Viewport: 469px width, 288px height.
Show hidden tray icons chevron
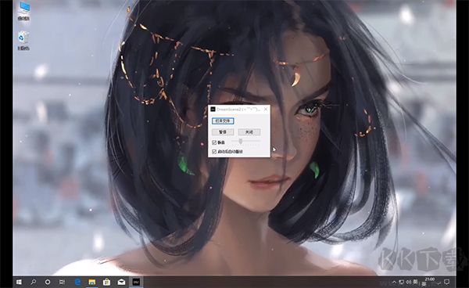pos(394,282)
